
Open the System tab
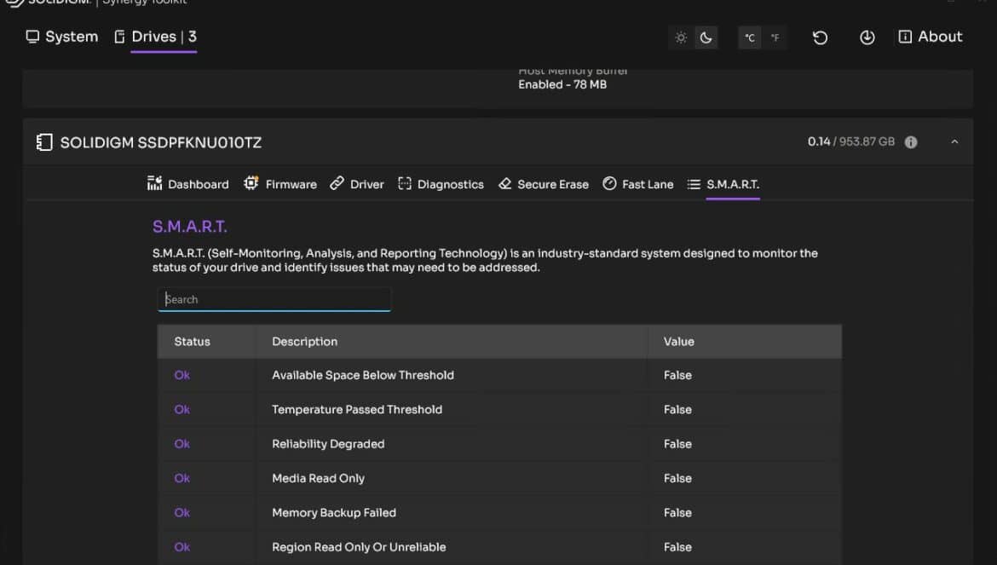61,37
